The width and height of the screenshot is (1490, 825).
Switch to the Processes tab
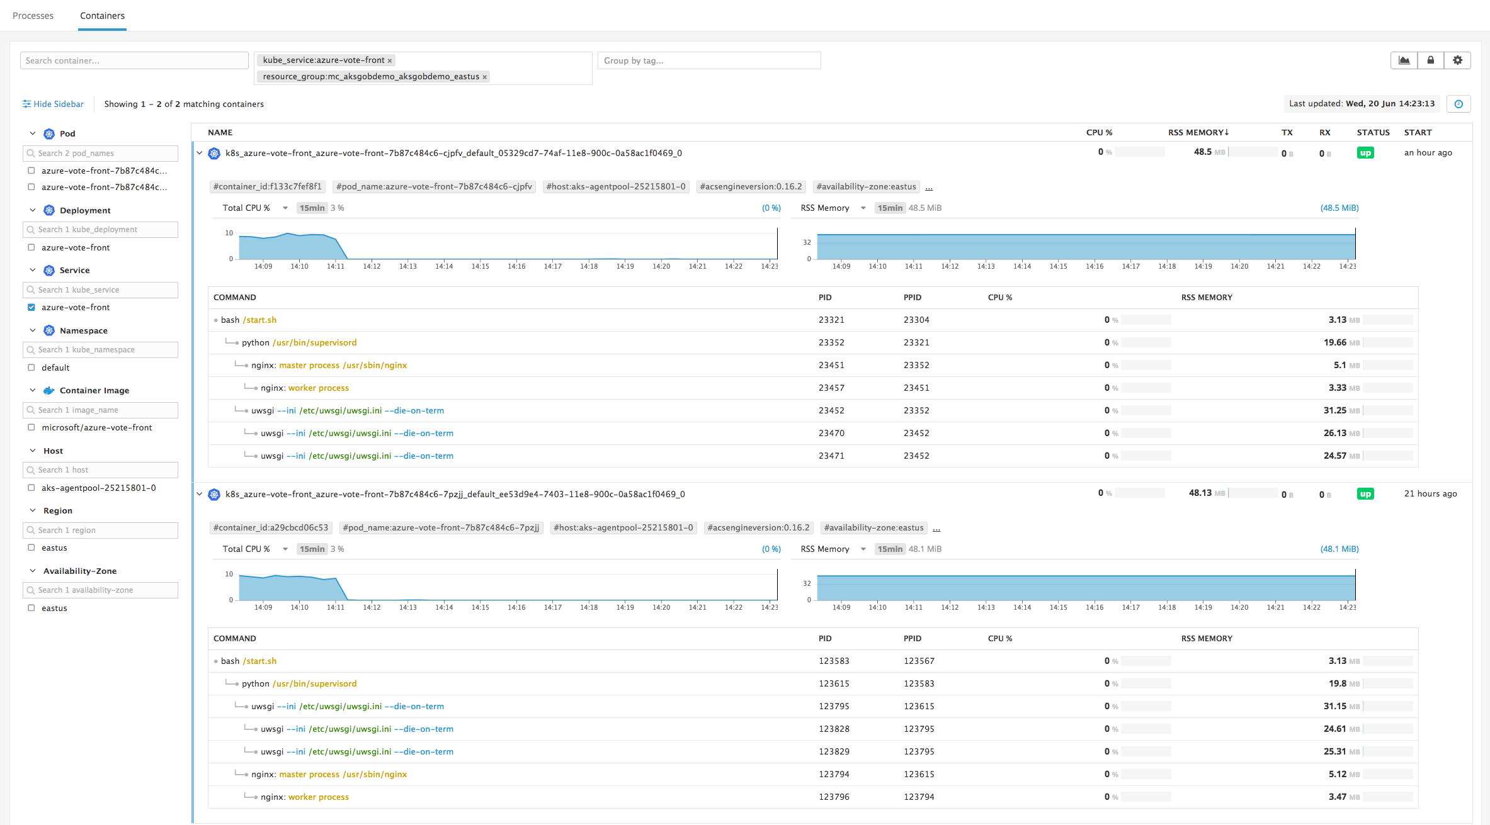coord(33,15)
